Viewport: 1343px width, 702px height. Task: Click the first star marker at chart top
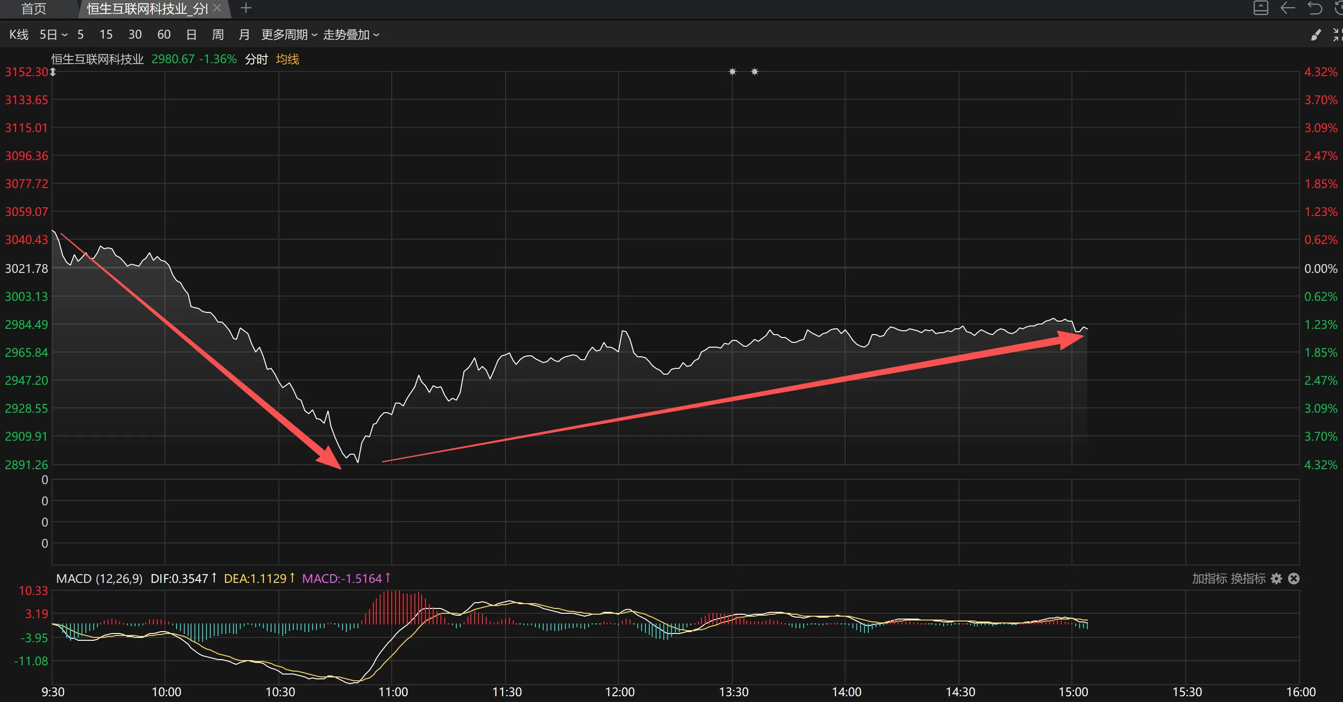732,71
